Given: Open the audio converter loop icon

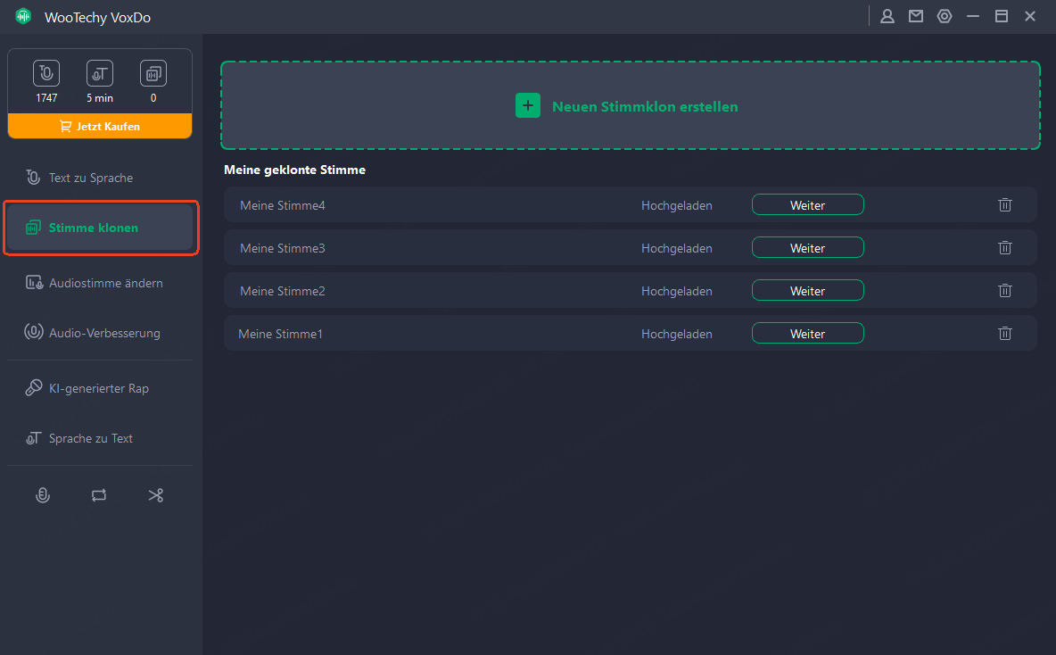Looking at the screenshot, I should [x=99, y=495].
